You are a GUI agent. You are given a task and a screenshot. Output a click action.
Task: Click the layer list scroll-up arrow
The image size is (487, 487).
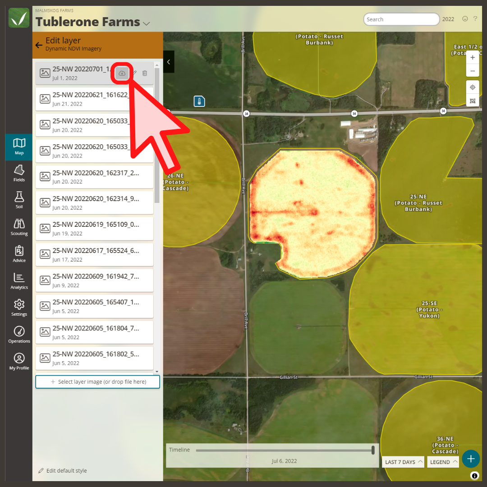157,65
